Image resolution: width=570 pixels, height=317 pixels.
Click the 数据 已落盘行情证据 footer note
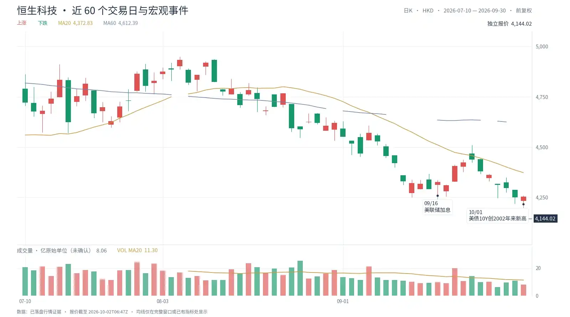[39, 312]
